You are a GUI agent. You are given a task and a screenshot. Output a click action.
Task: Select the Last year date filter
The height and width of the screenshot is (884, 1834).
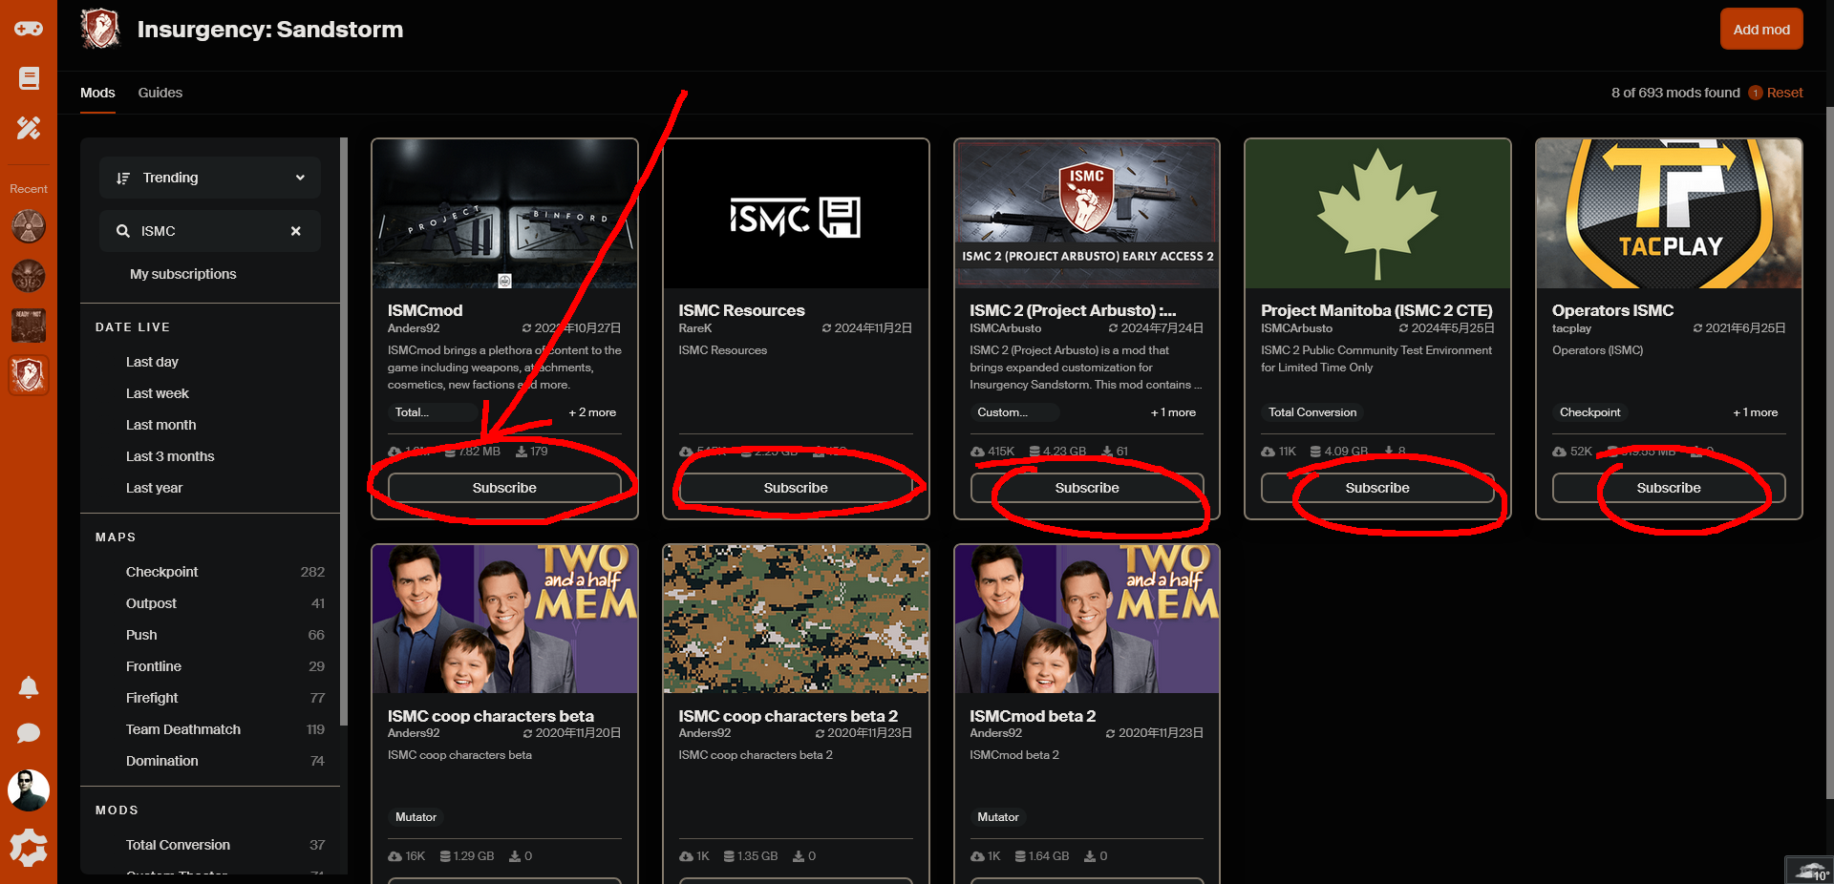pyautogui.click(x=154, y=488)
